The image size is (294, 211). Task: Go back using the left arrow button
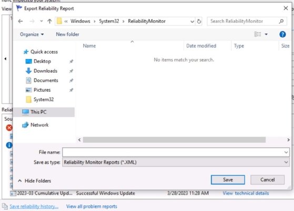click(21, 21)
